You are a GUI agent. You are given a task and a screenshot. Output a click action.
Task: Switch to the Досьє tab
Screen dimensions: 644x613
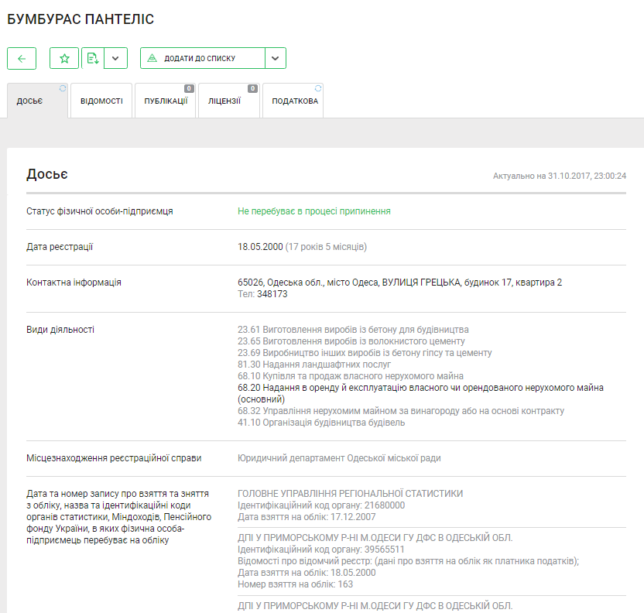coord(30,101)
